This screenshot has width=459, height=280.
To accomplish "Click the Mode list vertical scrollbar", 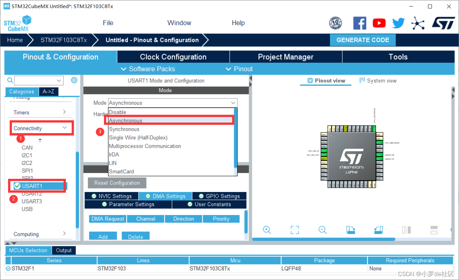I will tap(236, 138).
